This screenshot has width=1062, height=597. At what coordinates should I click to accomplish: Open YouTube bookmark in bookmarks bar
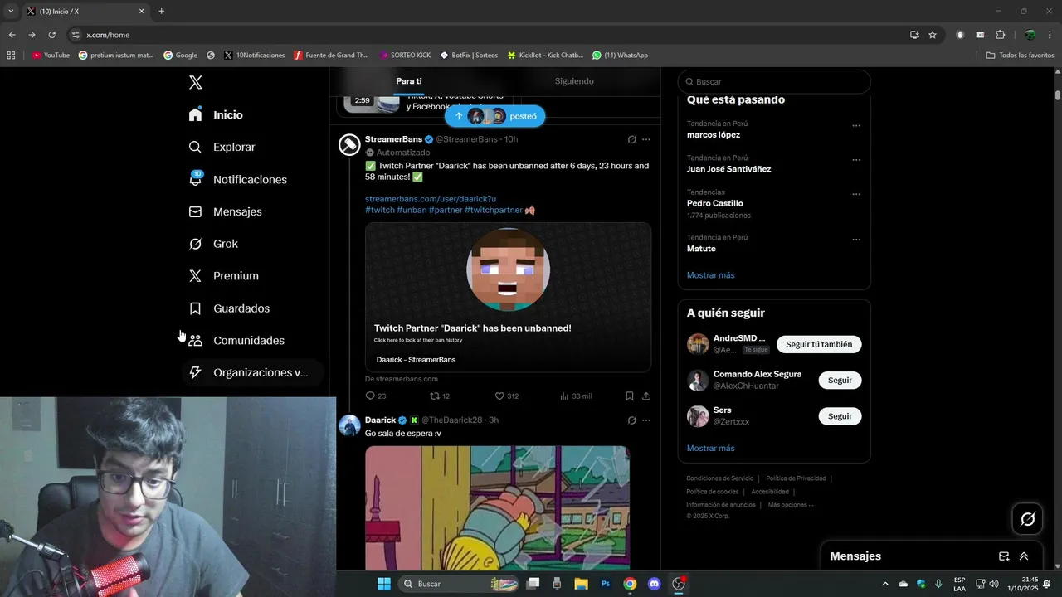51,56
